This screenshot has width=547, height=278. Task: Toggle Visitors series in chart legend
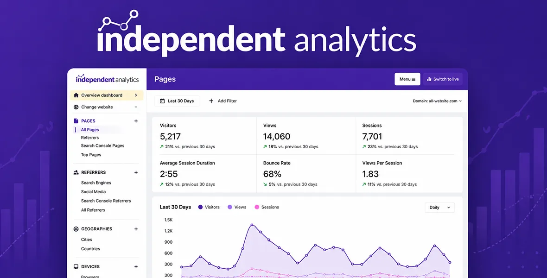209,207
